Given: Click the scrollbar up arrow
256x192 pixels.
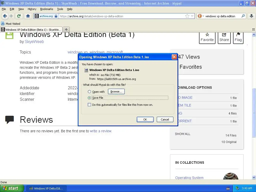Looking at the screenshot, I should click(x=254, y=34).
